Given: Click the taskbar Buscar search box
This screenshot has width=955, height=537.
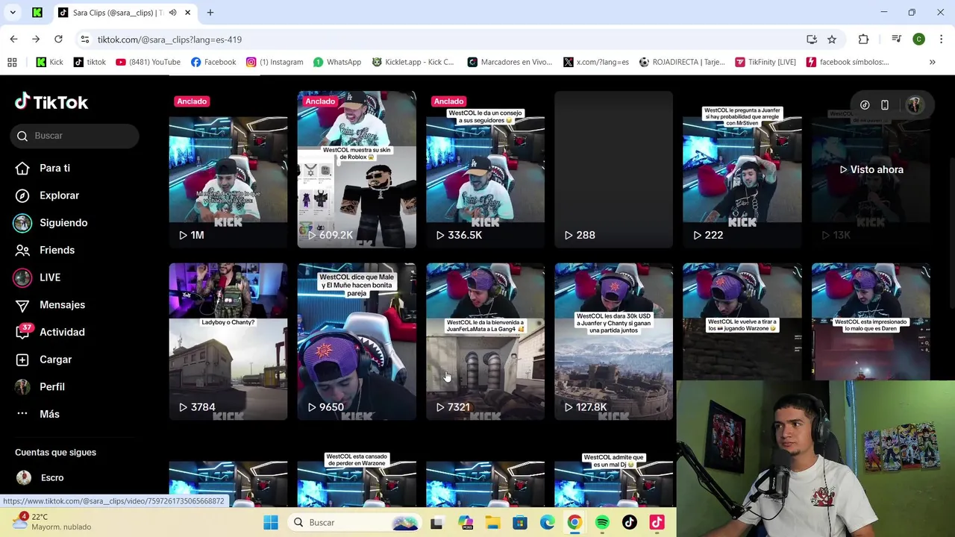Looking at the screenshot, I should (x=354, y=522).
